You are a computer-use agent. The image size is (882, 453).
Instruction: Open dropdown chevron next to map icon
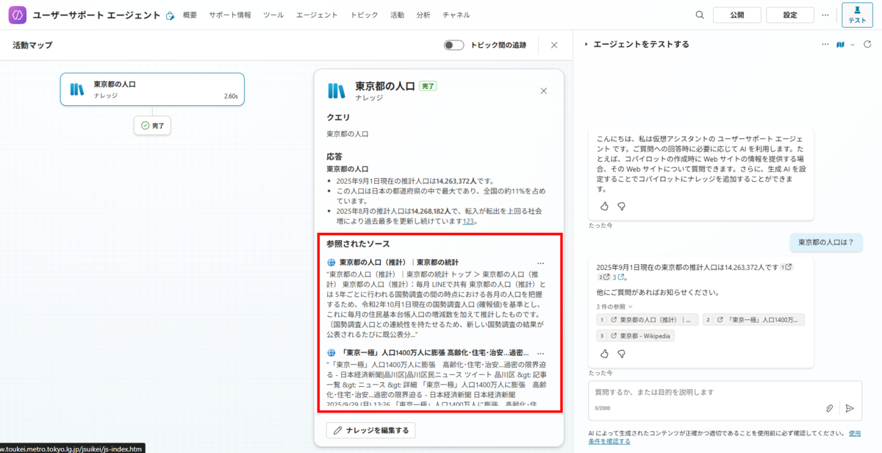click(x=853, y=45)
